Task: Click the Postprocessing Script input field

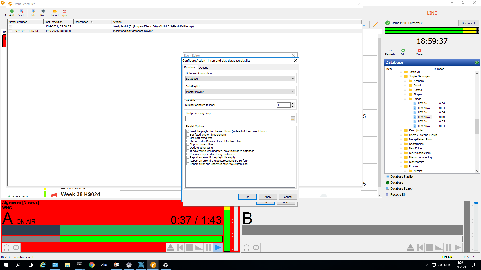Action: (x=237, y=119)
